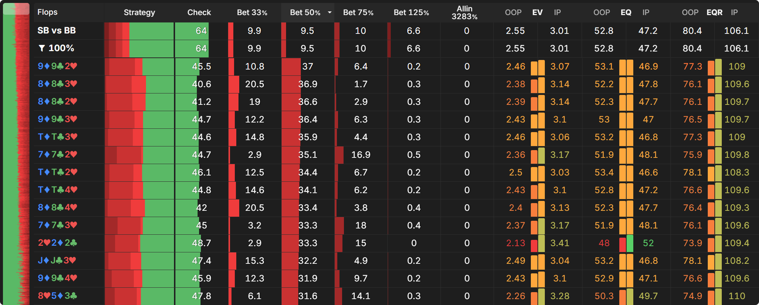Click IP header next to EQR
Screen dimensions: 759x305
point(734,13)
